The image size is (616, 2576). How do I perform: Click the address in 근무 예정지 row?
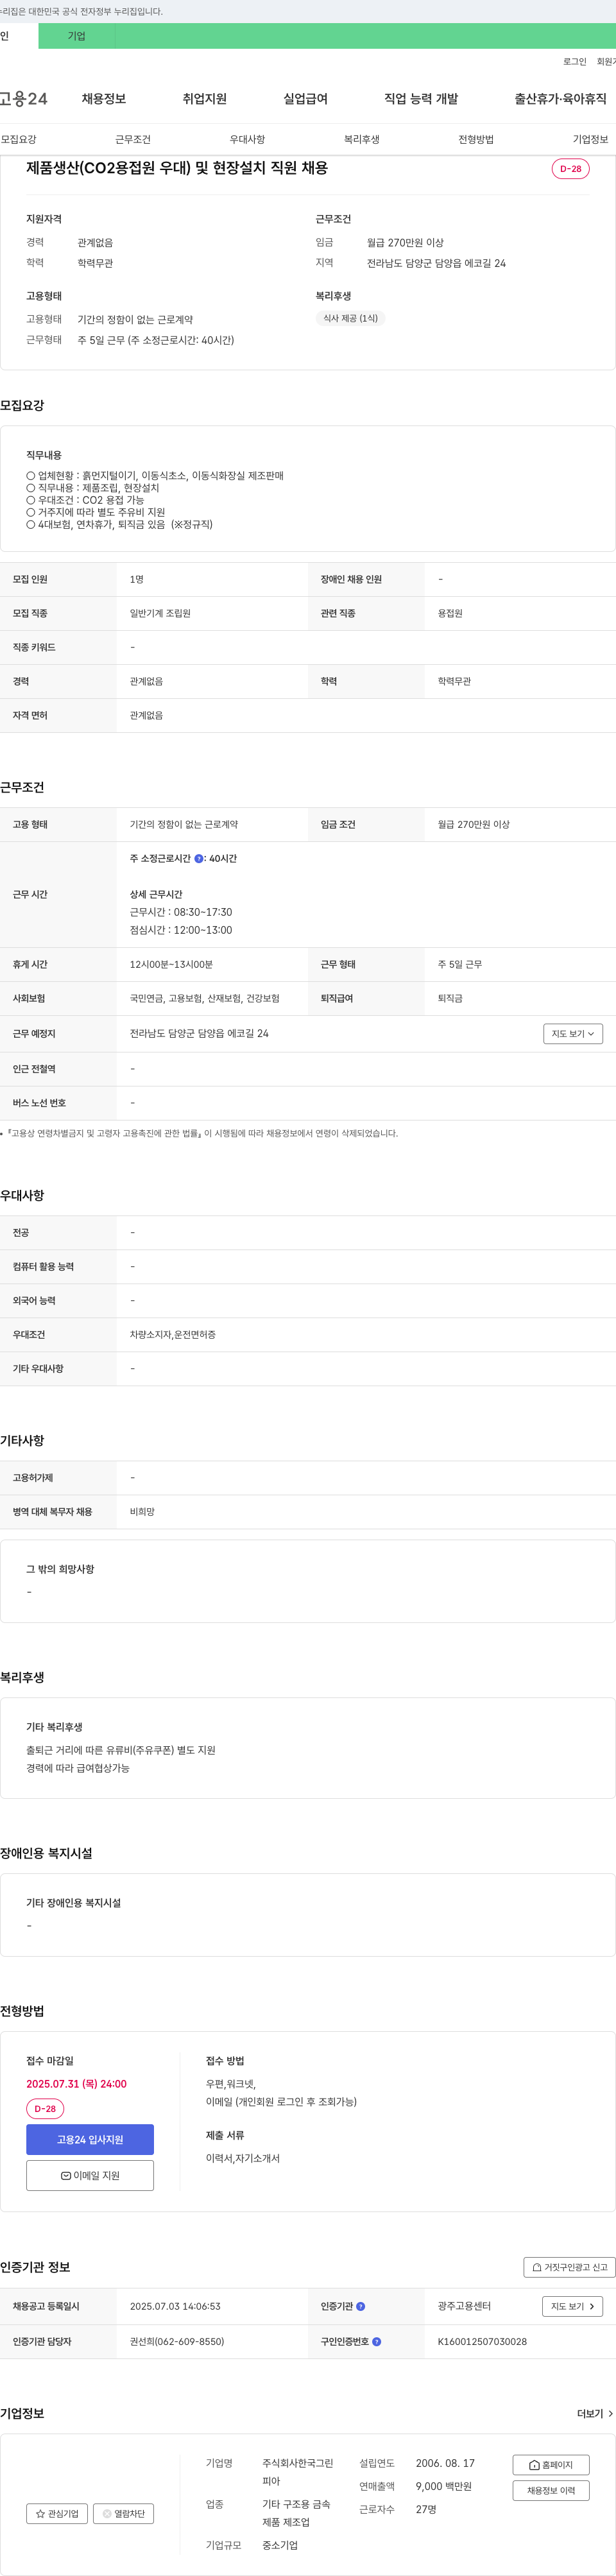pyautogui.click(x=199, y=1034)
